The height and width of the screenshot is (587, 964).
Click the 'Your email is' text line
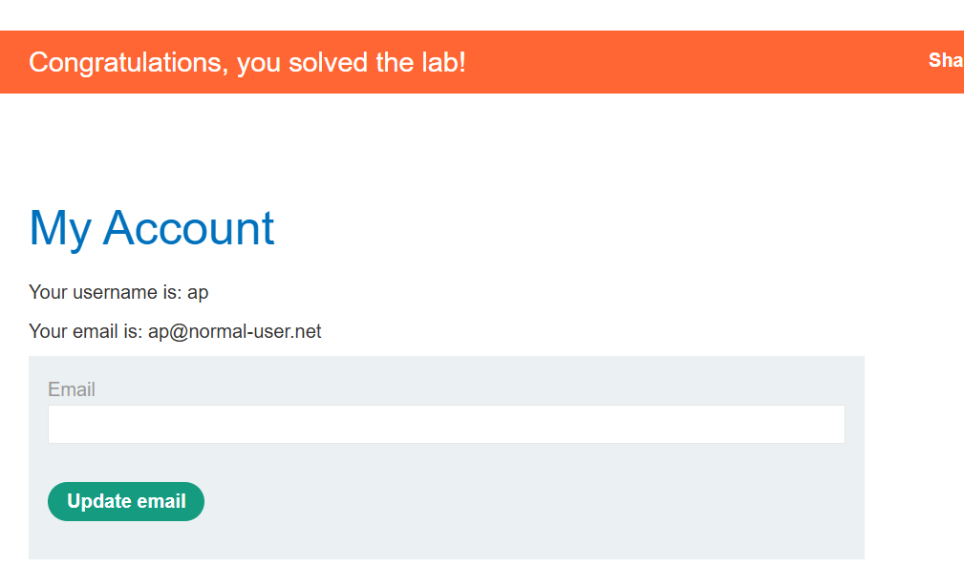pos(175,331)
